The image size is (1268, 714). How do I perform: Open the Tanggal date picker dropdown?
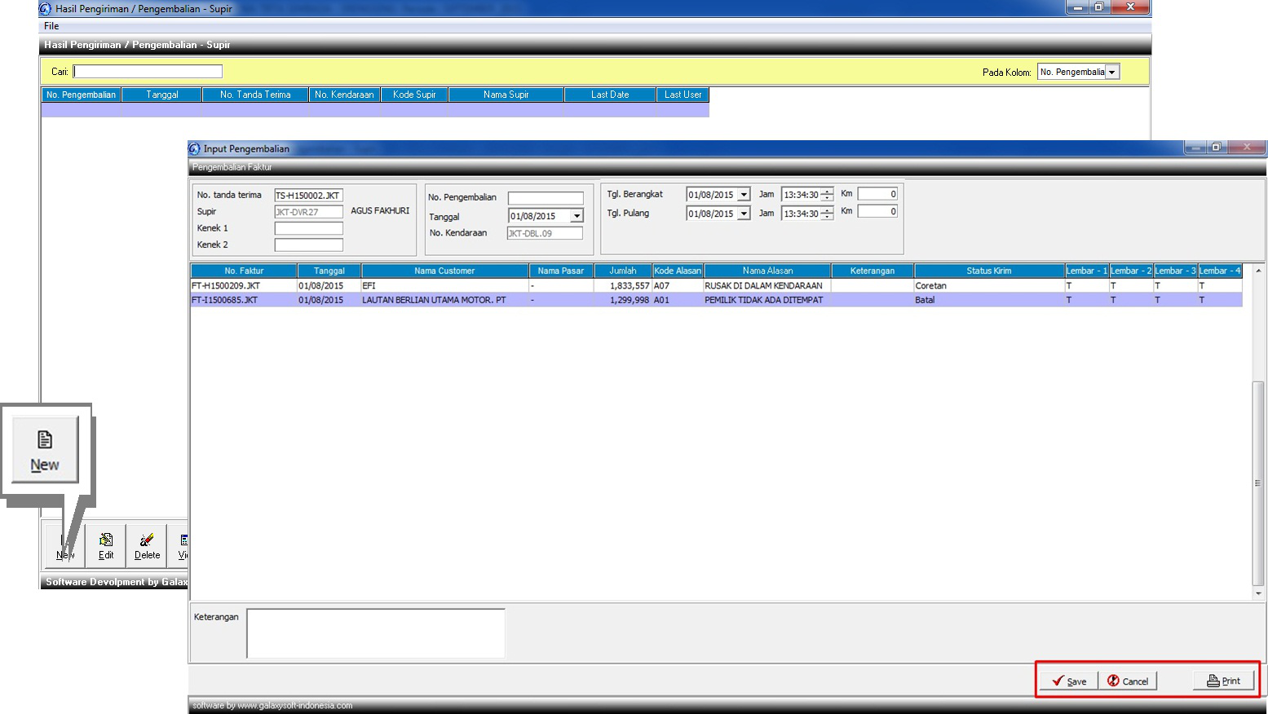point(577,216)
